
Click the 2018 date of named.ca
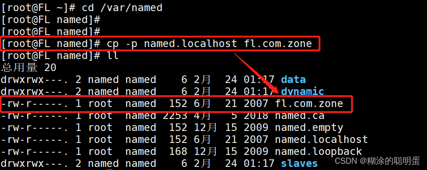(256, 116)
